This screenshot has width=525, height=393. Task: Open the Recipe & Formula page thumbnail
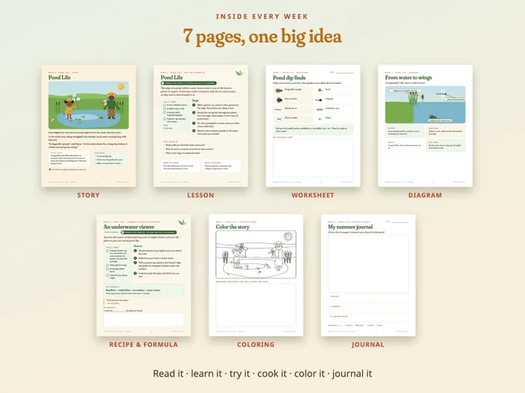coord(144,275)
